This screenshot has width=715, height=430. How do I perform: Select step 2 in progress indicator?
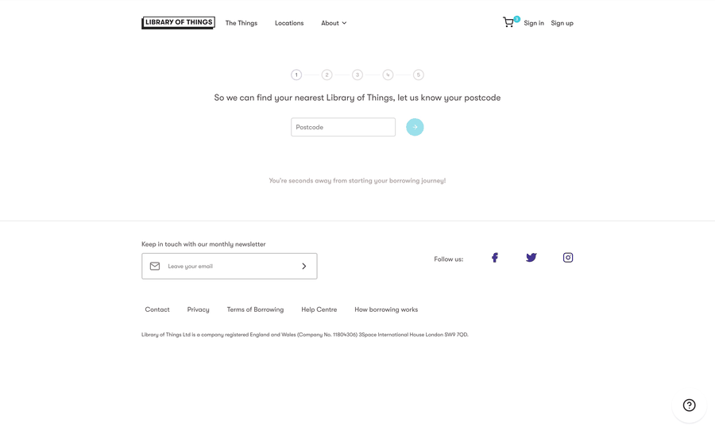click(x=327, y=75)
